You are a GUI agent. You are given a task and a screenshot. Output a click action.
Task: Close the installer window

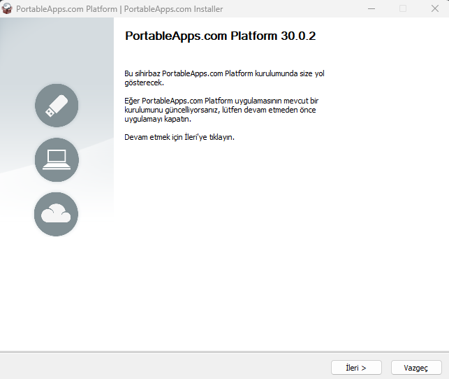point(434,8)
